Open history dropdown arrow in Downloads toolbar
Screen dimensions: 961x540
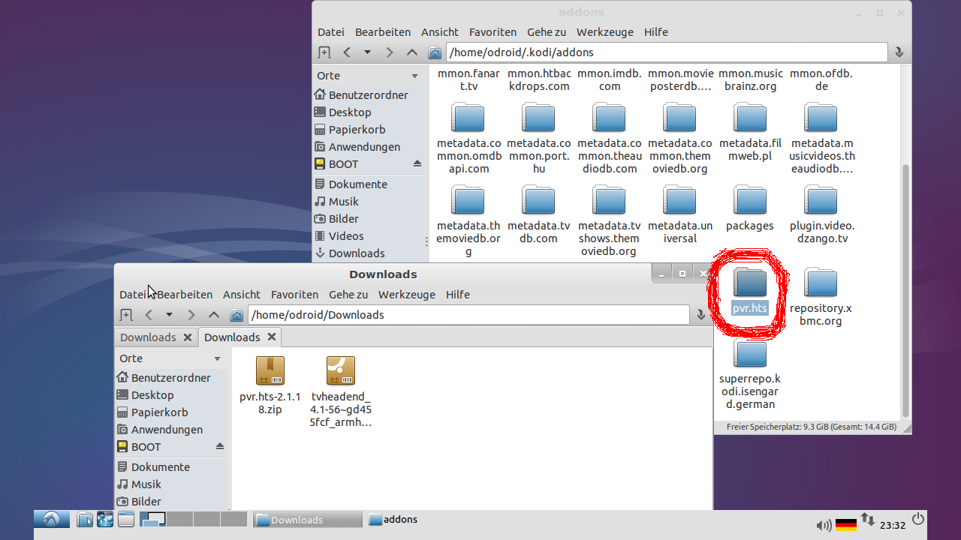169,315
